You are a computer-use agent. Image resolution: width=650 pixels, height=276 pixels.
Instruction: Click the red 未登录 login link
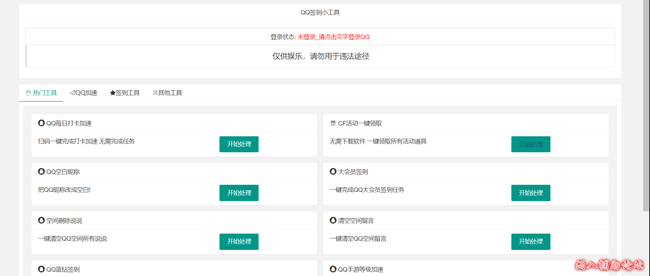click(333, 37)
